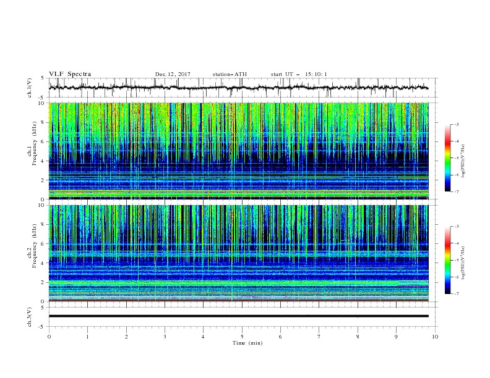
Task: Click the "station=ATH" label
Action: point(230,74)
